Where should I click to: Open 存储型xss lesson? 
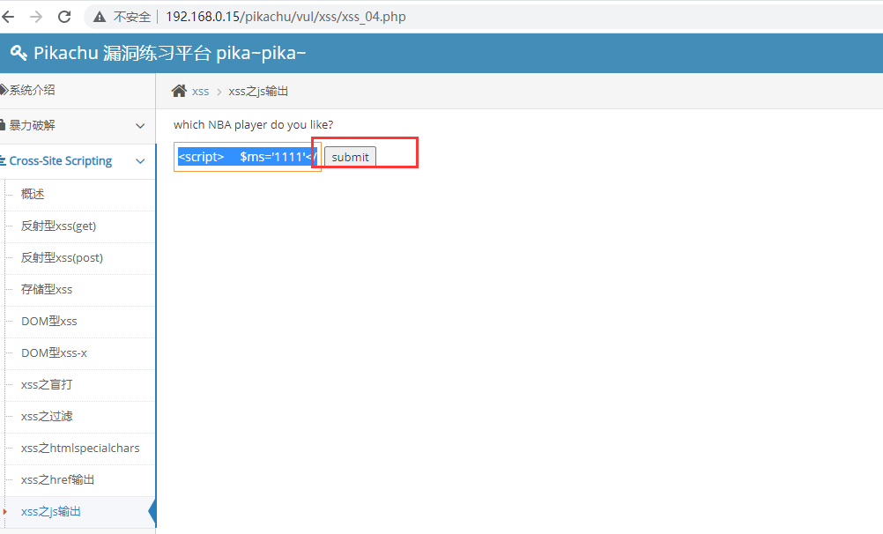(47, 289)
